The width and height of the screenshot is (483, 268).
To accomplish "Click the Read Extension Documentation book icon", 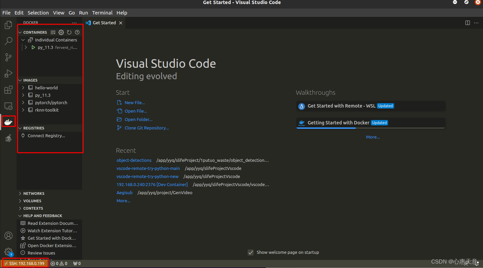I will point(23,223).
